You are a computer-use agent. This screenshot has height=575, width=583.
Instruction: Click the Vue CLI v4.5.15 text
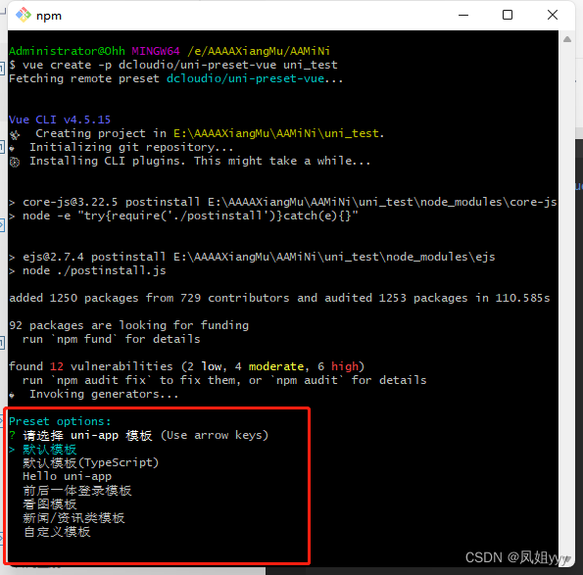[60, 120]
